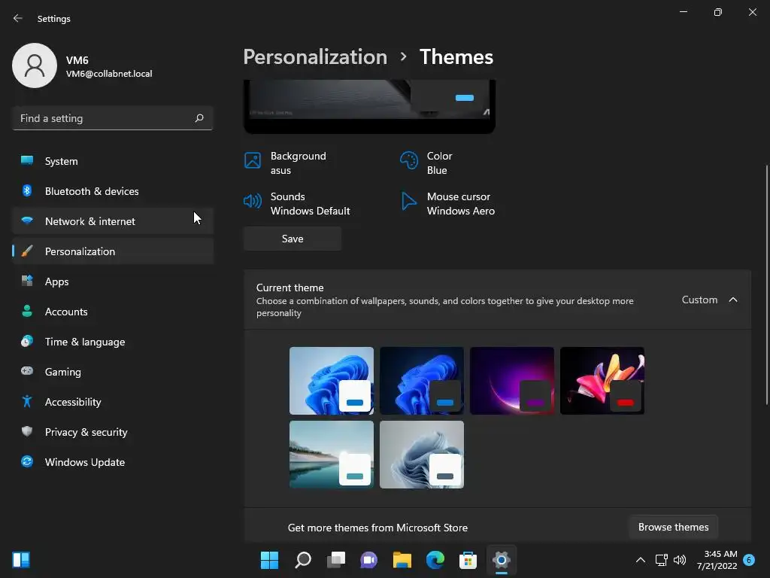Open Privacy & security settings

pos(113,432)
